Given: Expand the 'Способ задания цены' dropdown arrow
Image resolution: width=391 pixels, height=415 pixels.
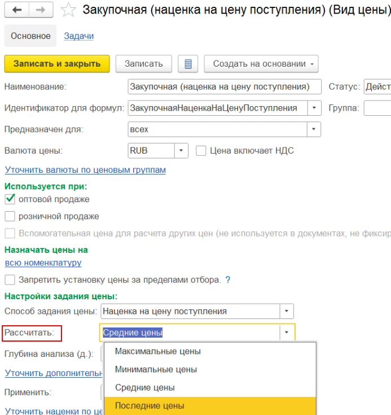Looking at the screenshot, I should (287, 311).
